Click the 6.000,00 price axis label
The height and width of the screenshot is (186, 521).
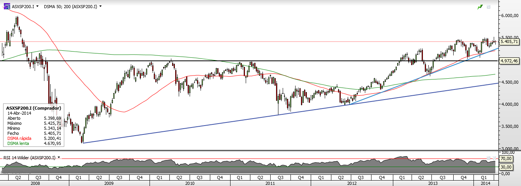pyautogui.click(x=510, y=15)
